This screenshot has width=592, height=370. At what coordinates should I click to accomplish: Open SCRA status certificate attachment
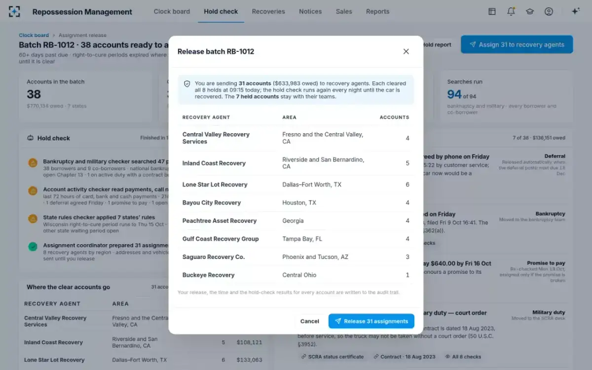click(333, 357)
